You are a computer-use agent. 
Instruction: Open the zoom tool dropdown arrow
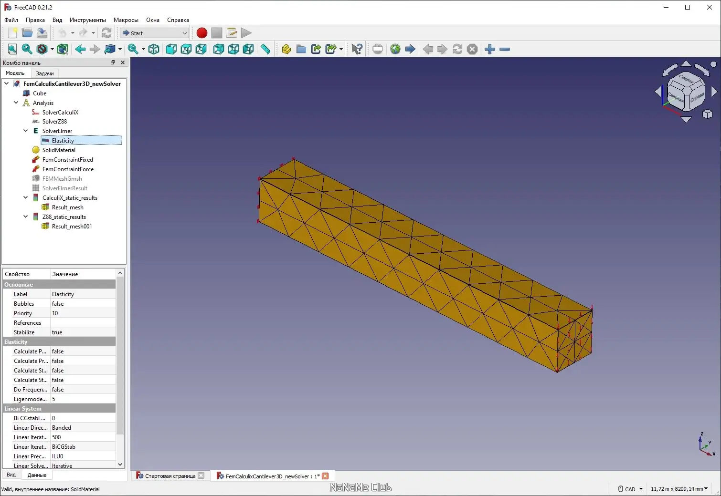click(143, 49)
